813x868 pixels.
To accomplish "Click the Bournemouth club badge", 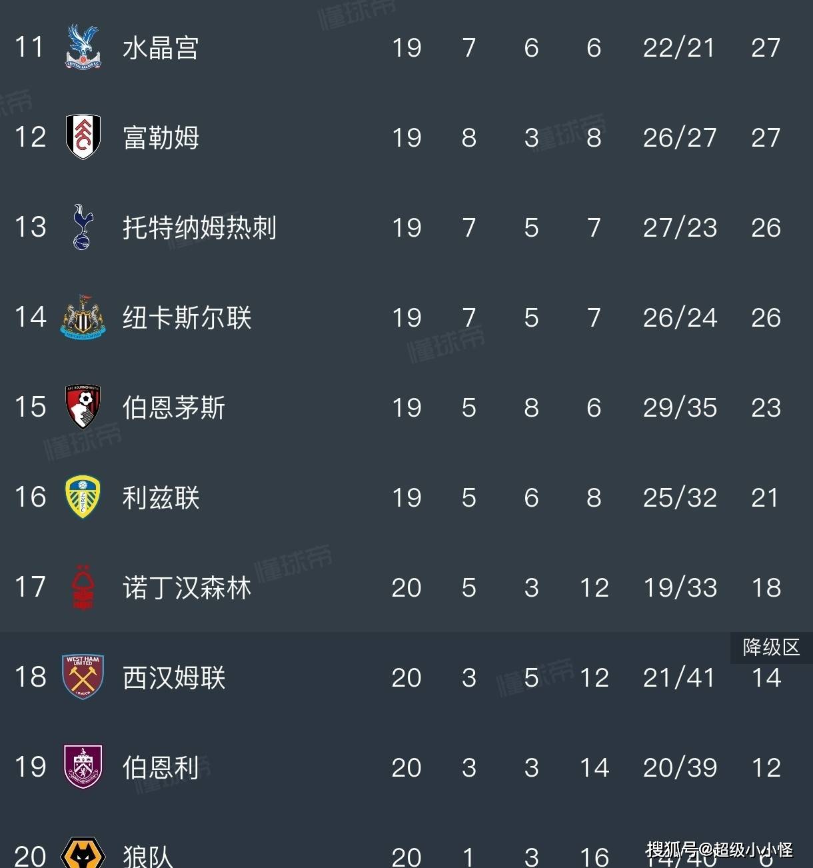I will pyautogui.click(x=83, y=407).
